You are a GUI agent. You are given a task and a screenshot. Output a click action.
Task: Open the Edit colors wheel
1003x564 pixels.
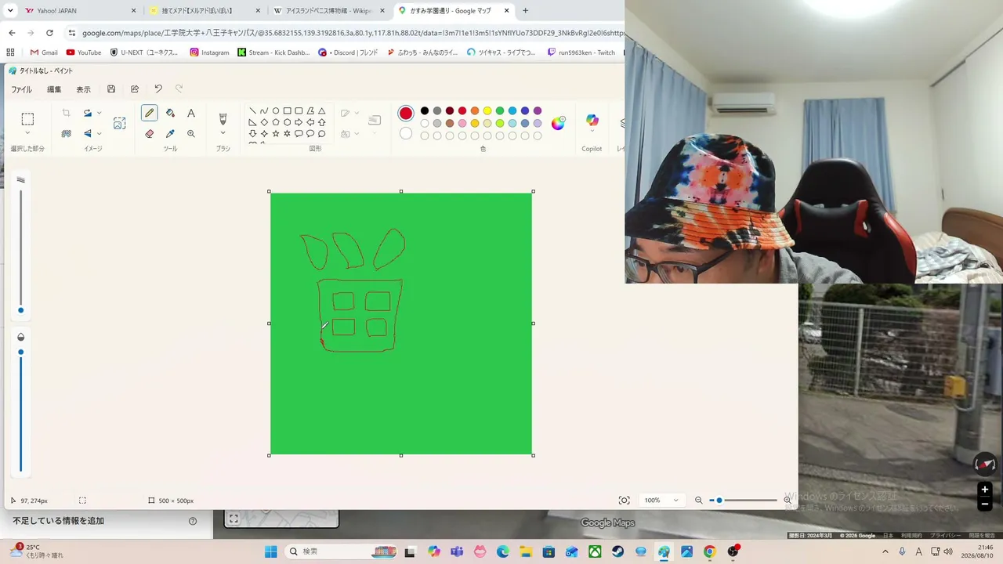click(558, 123)
